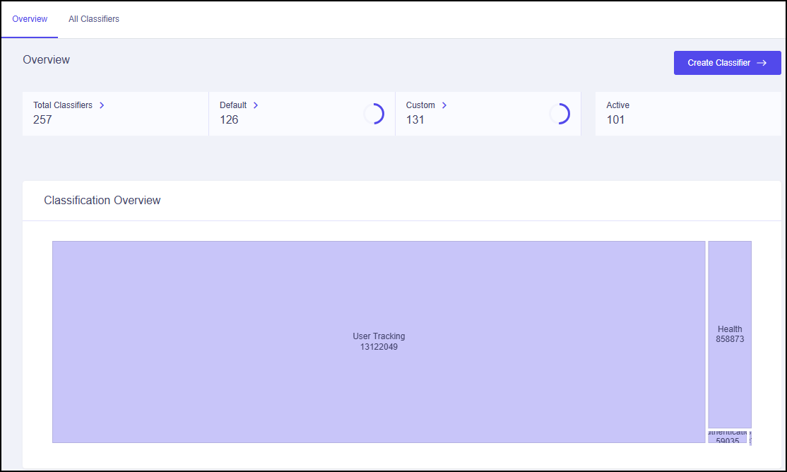Click the Default label link
Viewport: 787px width, 472px height.
tap(232, 105)
